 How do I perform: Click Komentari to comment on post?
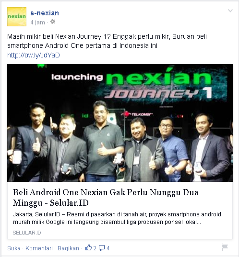pyautogui.click(x=39, y=248)
